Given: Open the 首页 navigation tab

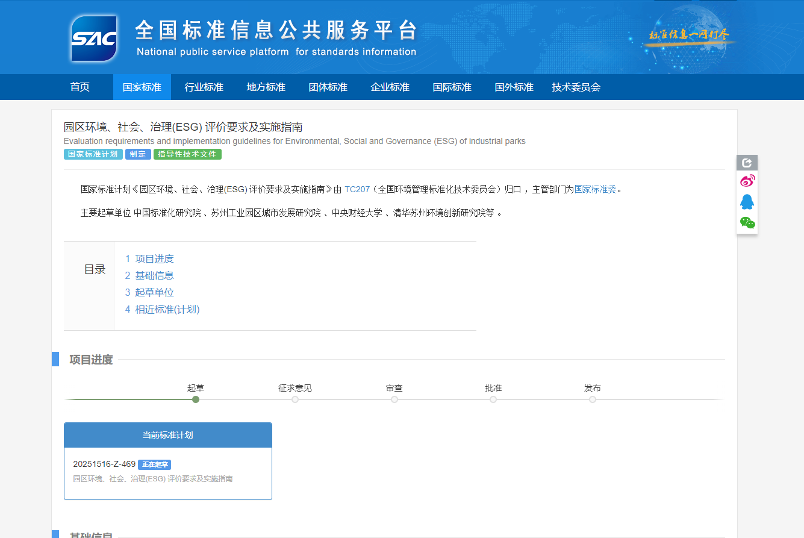Looking at the screenshot, I should tap(79, 87).
